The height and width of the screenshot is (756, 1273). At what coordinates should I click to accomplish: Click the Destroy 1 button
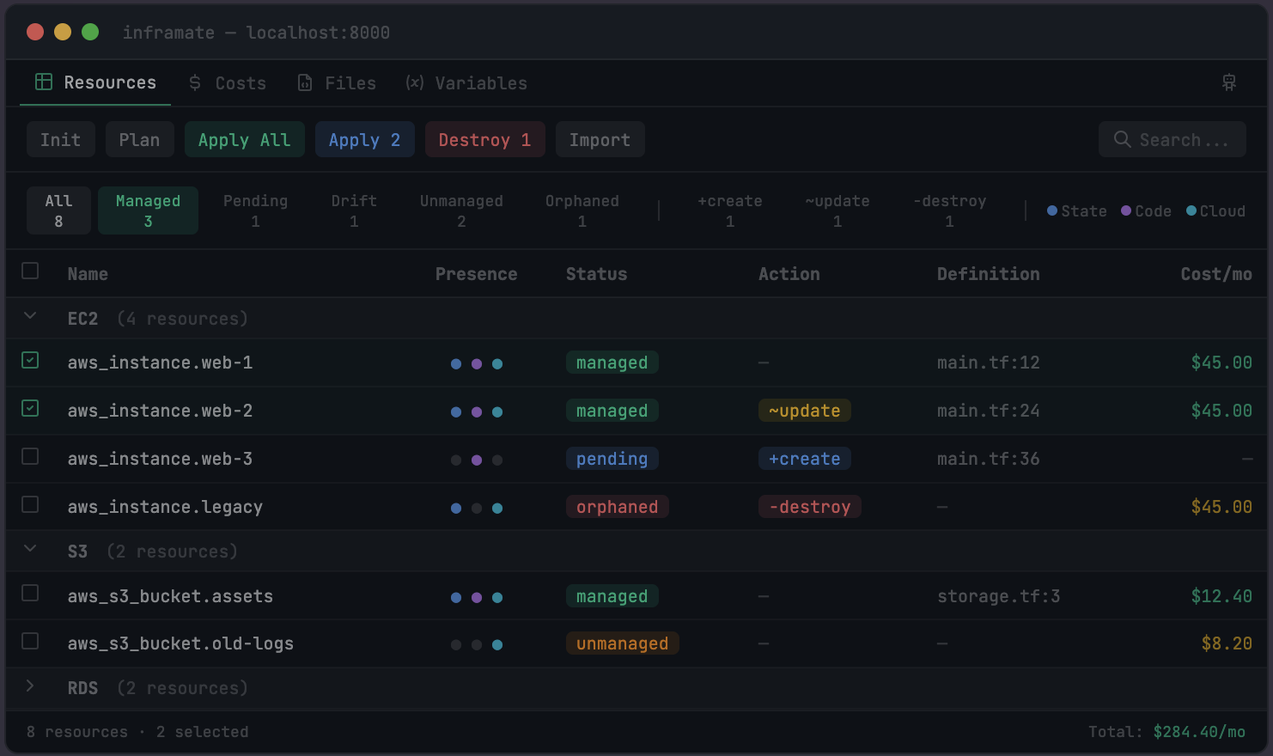click(x=484, y=139)
